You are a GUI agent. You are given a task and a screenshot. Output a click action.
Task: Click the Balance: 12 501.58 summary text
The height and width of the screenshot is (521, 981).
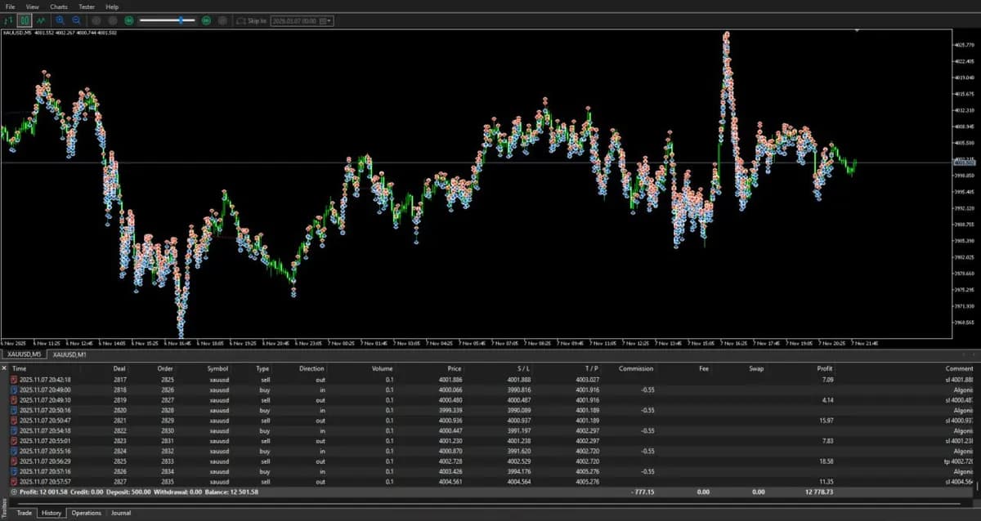point(233,492)
